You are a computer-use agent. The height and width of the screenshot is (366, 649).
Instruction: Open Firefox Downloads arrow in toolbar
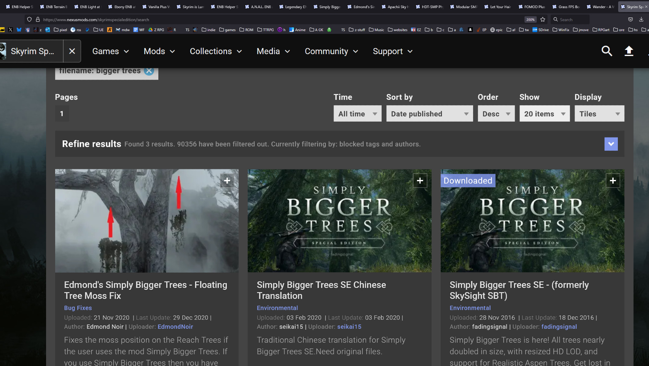point(641,19)
